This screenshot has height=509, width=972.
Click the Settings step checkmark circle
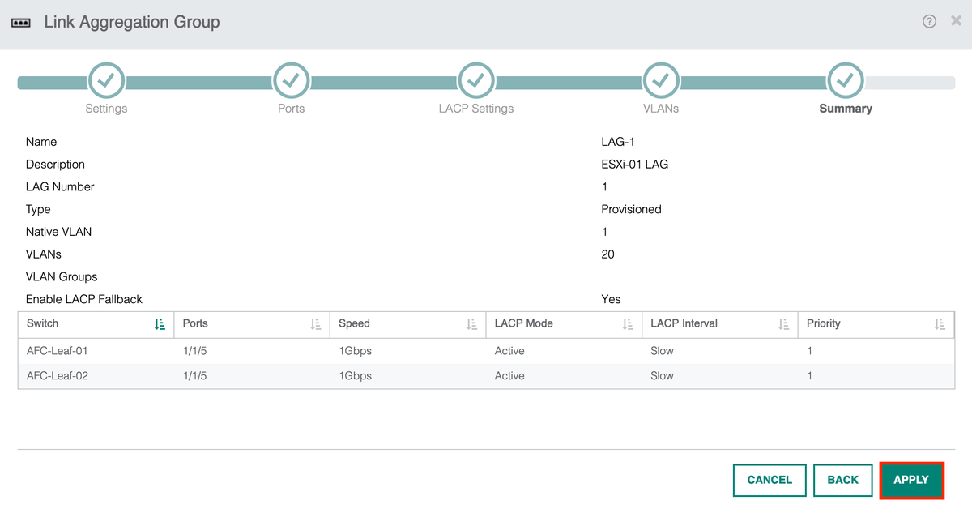(106, 82)
